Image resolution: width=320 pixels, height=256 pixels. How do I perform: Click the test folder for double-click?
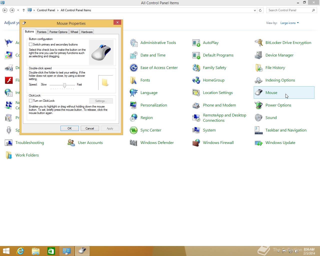tap(105, 82)
